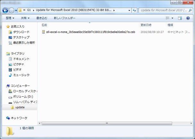Screen dimensions: 195x139
Task: Click the 新しいフォルダー button
Action: coord(64,18)
